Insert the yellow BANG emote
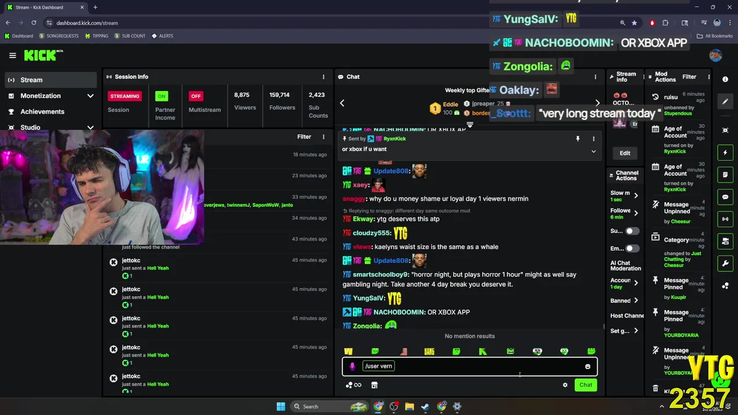Image resolution: width=738 pixels, height=415 pixels. [x=429, y=352]
